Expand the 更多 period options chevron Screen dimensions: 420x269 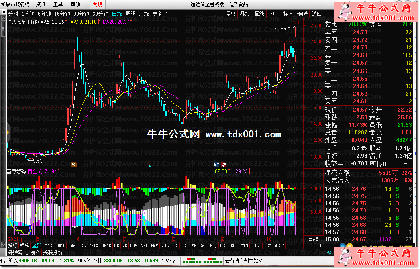[x=167, y=14]
